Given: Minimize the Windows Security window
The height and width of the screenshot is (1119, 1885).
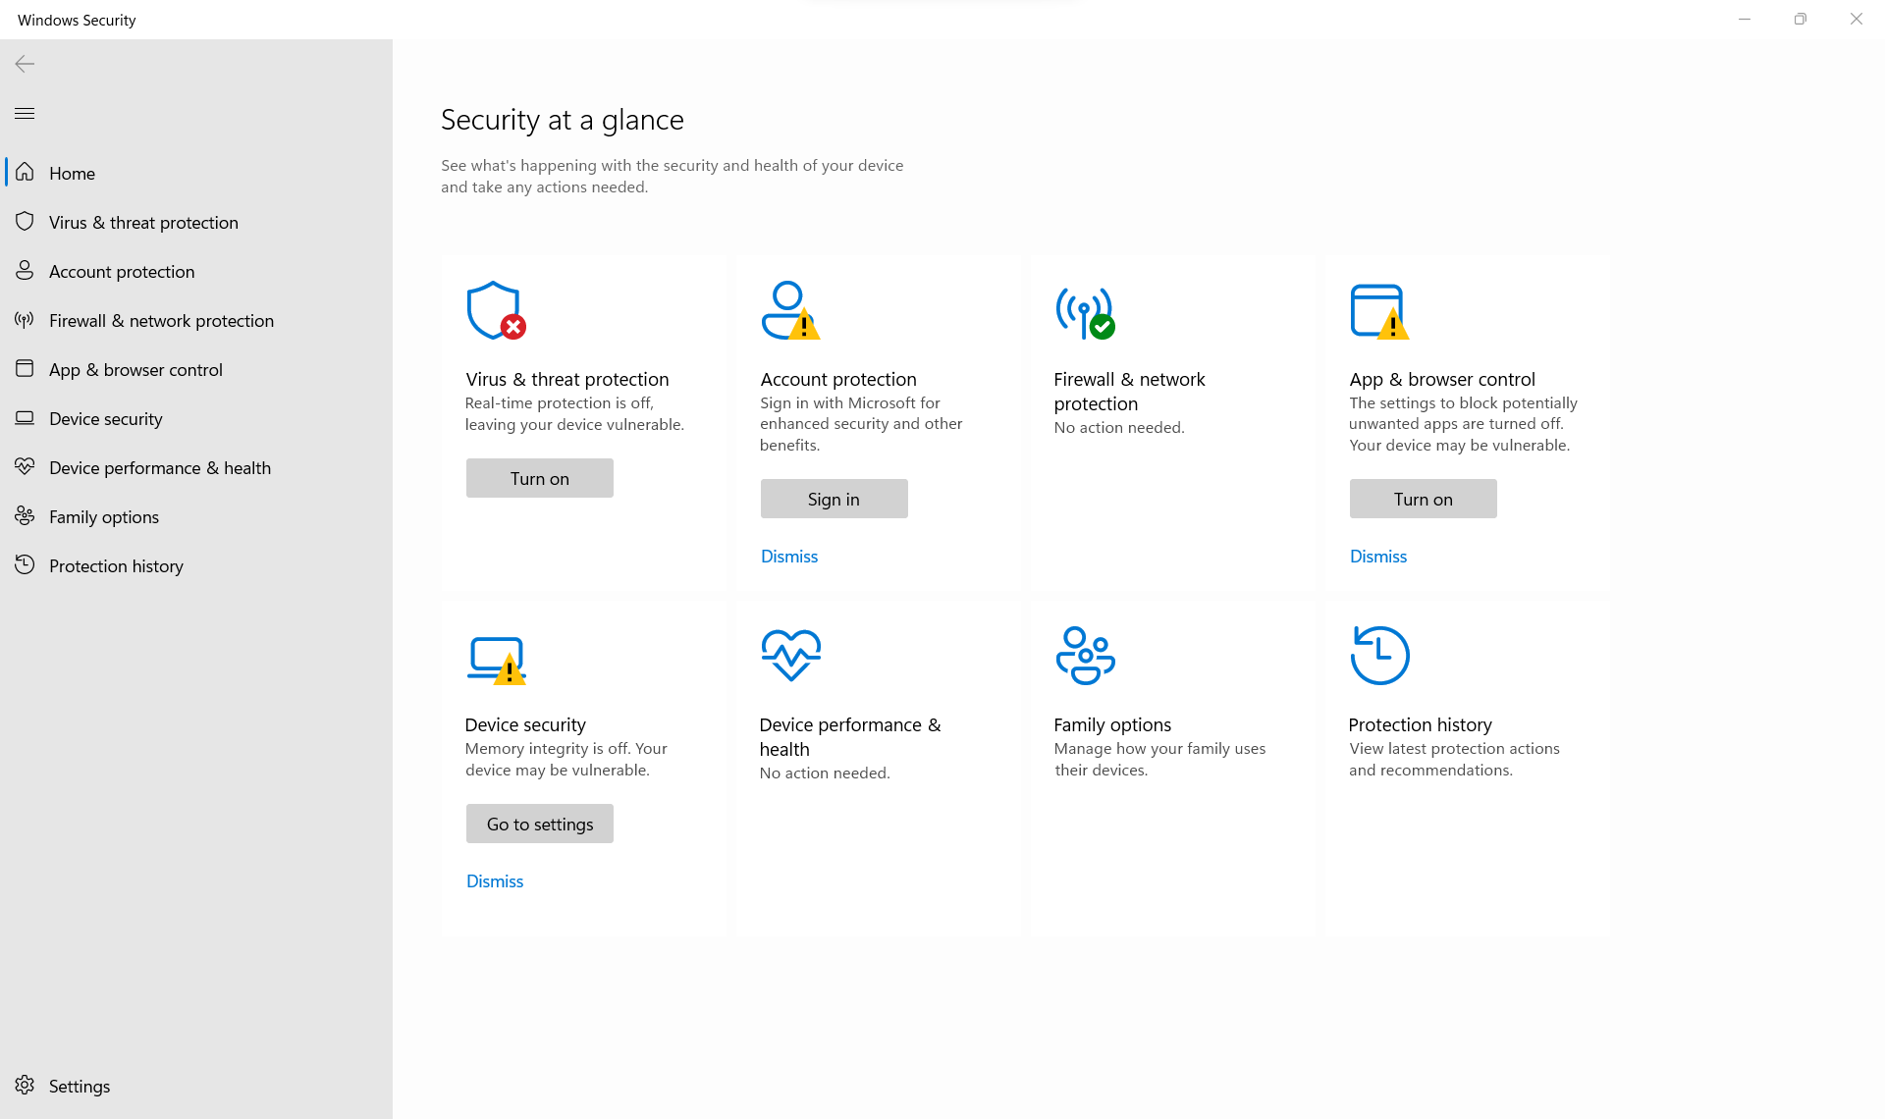Looking at the screenshot, I should (x=1745, y=20).
